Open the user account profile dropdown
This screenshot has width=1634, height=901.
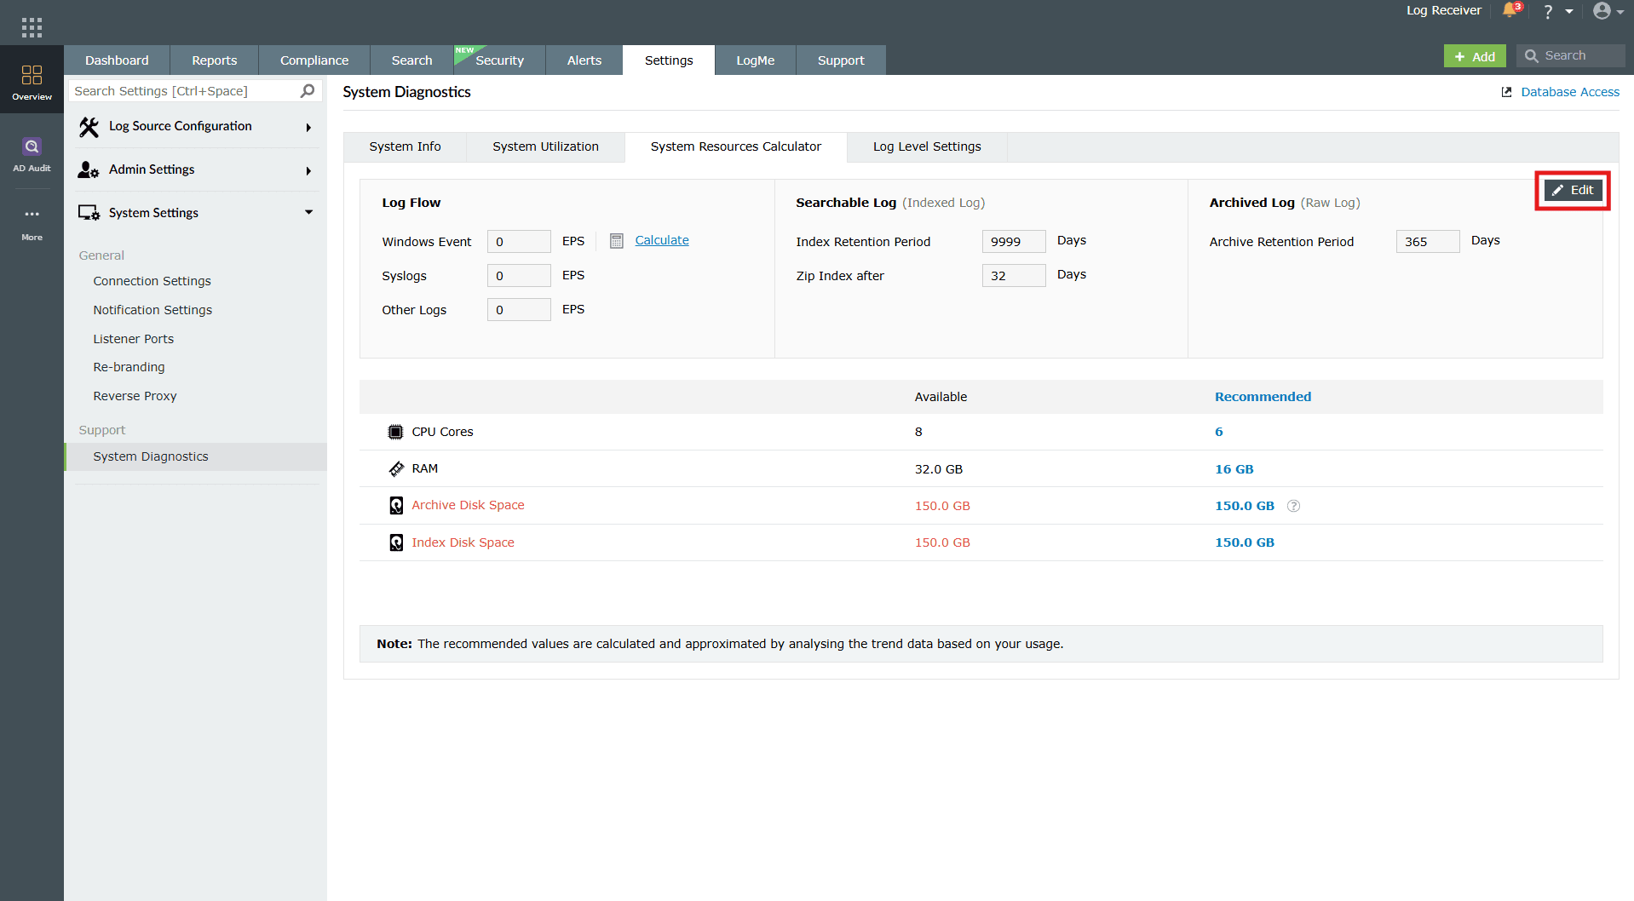(1608, 11)
